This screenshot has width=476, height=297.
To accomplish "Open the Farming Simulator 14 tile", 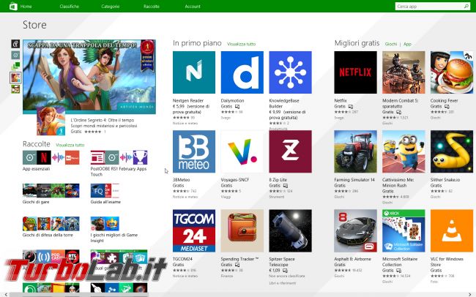I will (355, 151).
